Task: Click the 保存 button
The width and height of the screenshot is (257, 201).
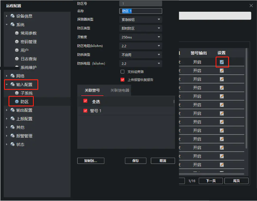Action: [135, 161]
